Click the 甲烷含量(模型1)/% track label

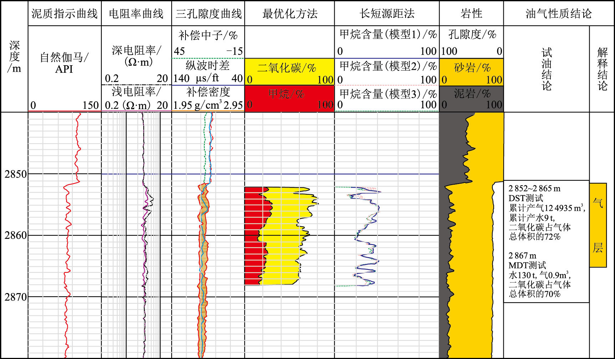[388, 35]
